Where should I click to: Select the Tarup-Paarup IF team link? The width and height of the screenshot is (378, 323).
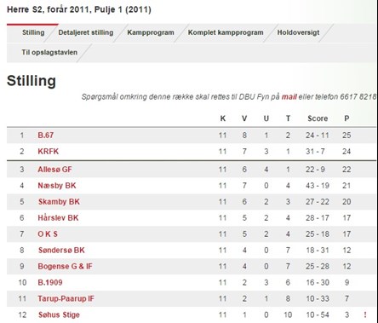pos(66,299)
